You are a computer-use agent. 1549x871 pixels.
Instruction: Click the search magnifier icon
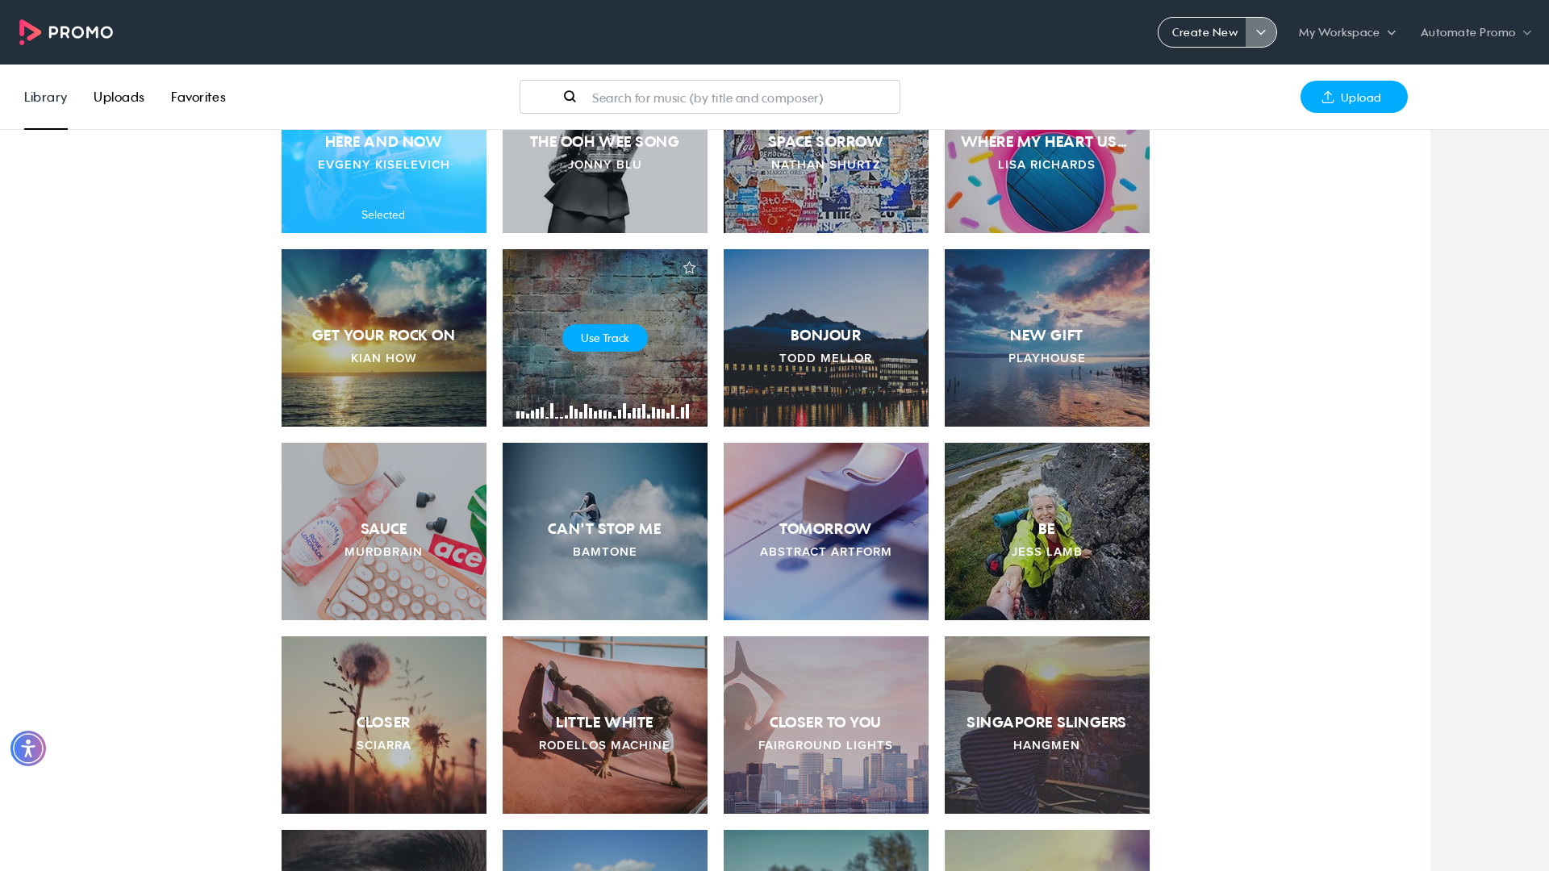coord(570,97)
